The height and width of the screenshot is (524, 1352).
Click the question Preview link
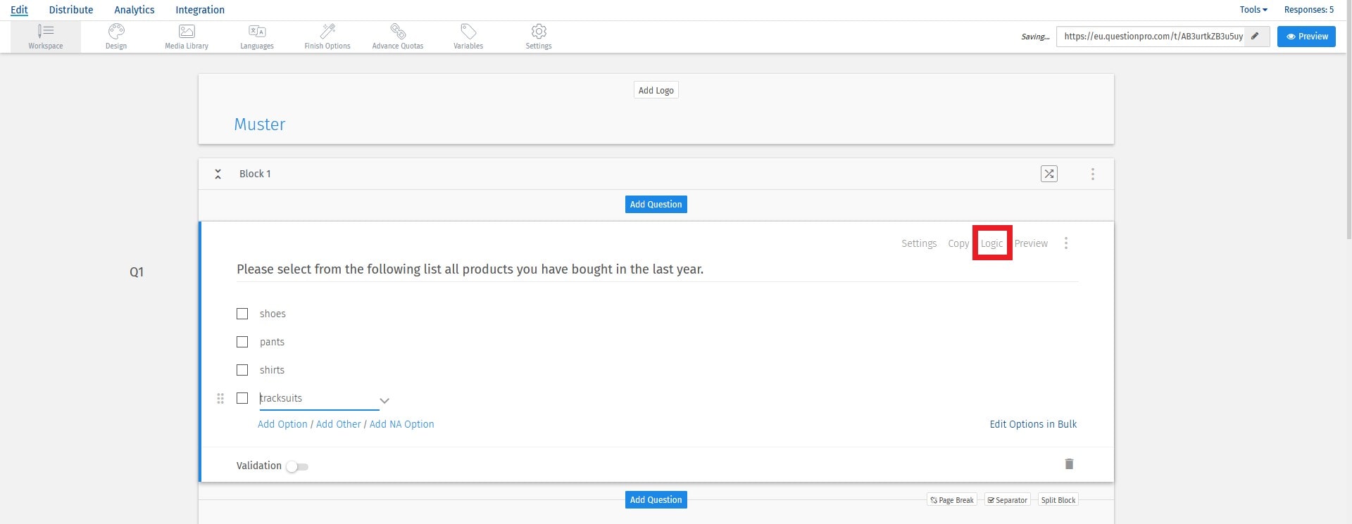point(1031,243)
